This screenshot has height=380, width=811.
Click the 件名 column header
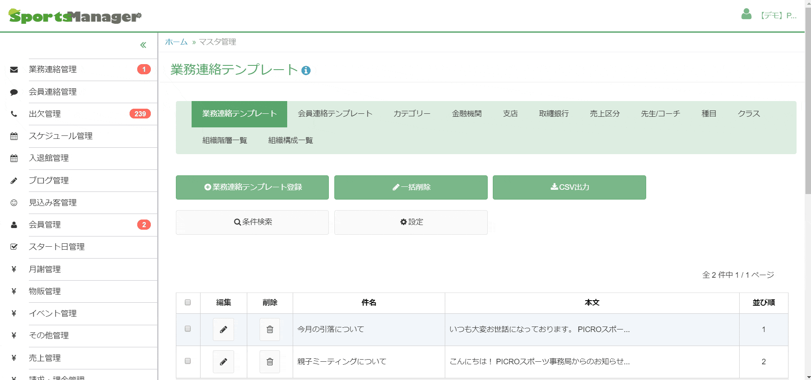click(369, 303)
